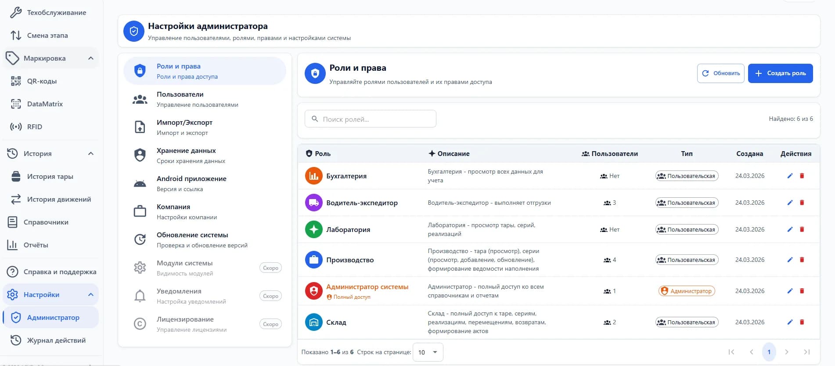Edit Администратор системы role pencil icon
The image size is (835, 366).
click(x=790, y=291)
